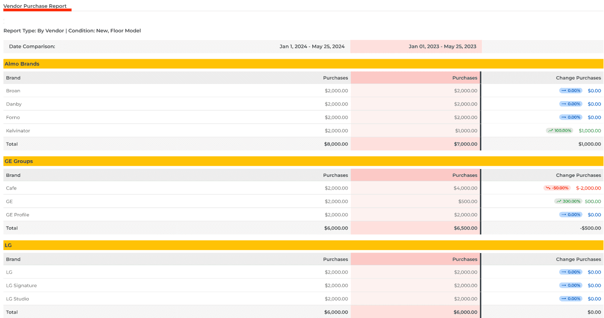Click the LG section total change $0.00
The image size is (604, 318).
pyautogui.click(x=594, y=312)
